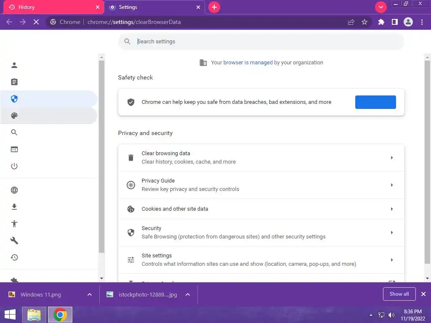Open the Downloads arrow icon in sidebar
The image size is (431, 323).
tap(14, 207)
